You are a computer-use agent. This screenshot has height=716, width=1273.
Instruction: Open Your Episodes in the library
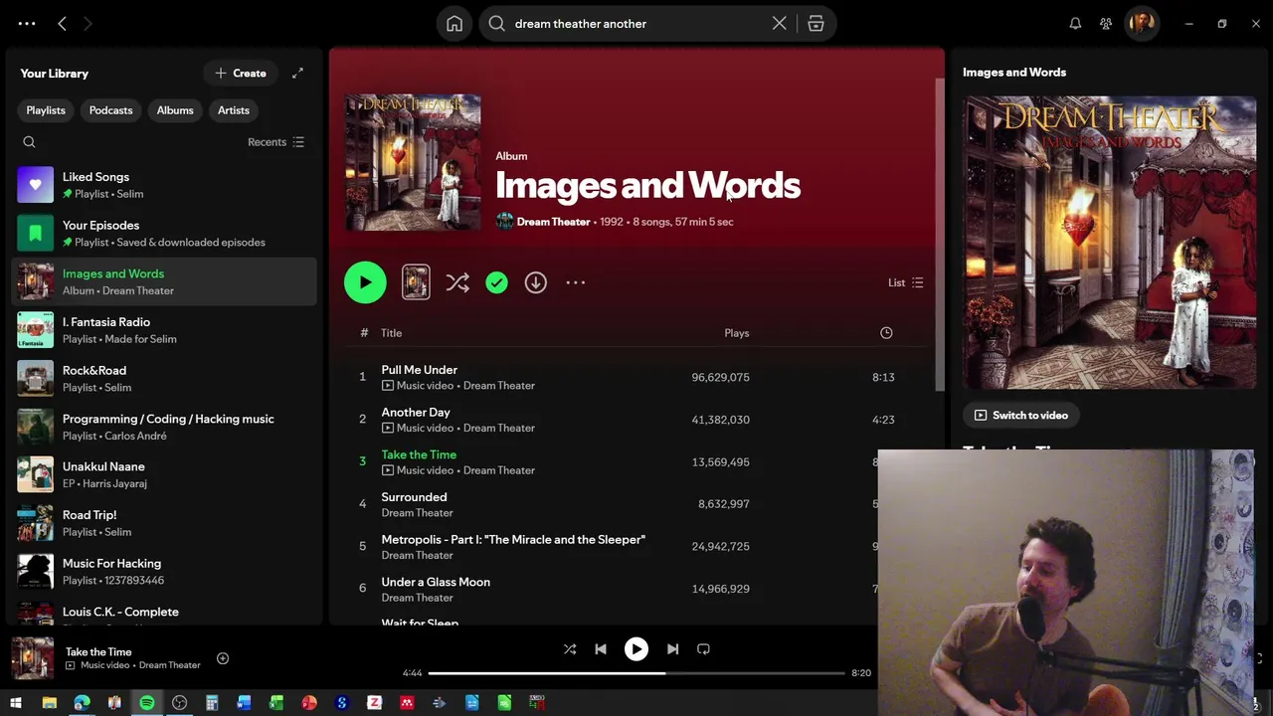coord(164,234)
